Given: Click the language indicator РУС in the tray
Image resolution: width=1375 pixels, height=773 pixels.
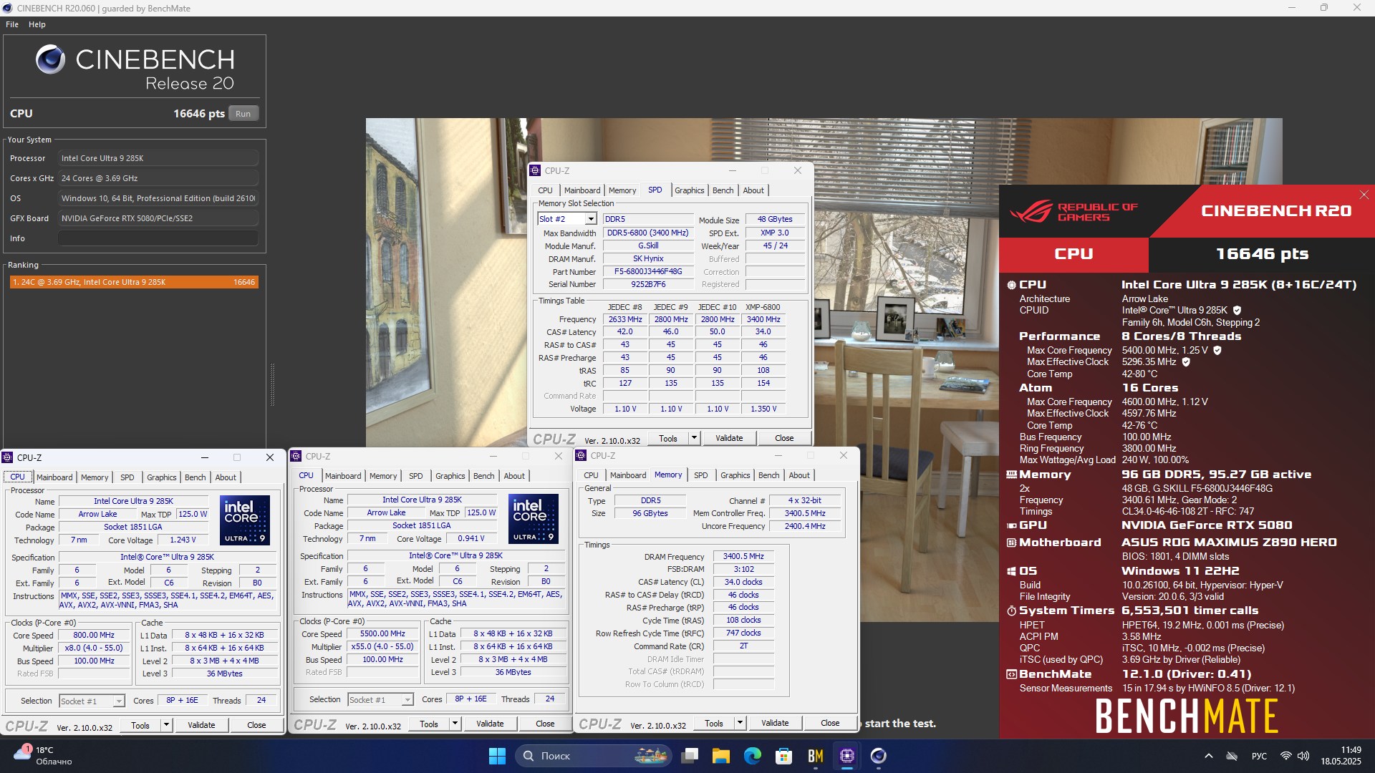Looking at the screenshot, I should pyautogui.click(x=1259, y=756).
